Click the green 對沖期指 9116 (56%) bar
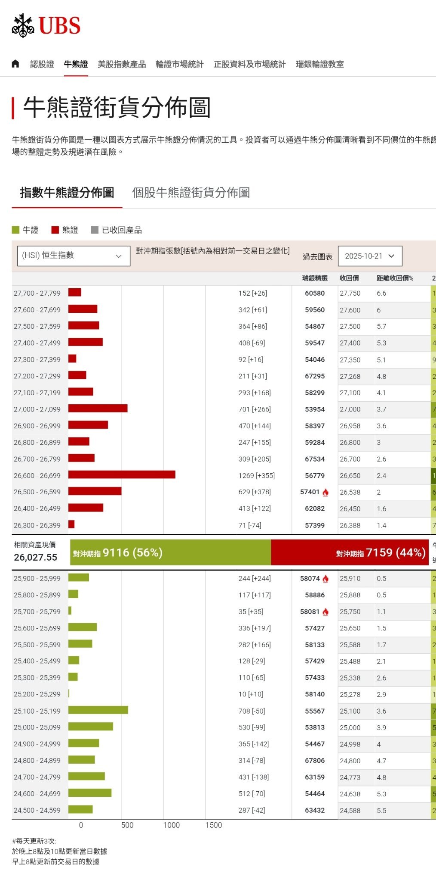The height and width of the screenshot is (883, 436). [x=170, y=552]
